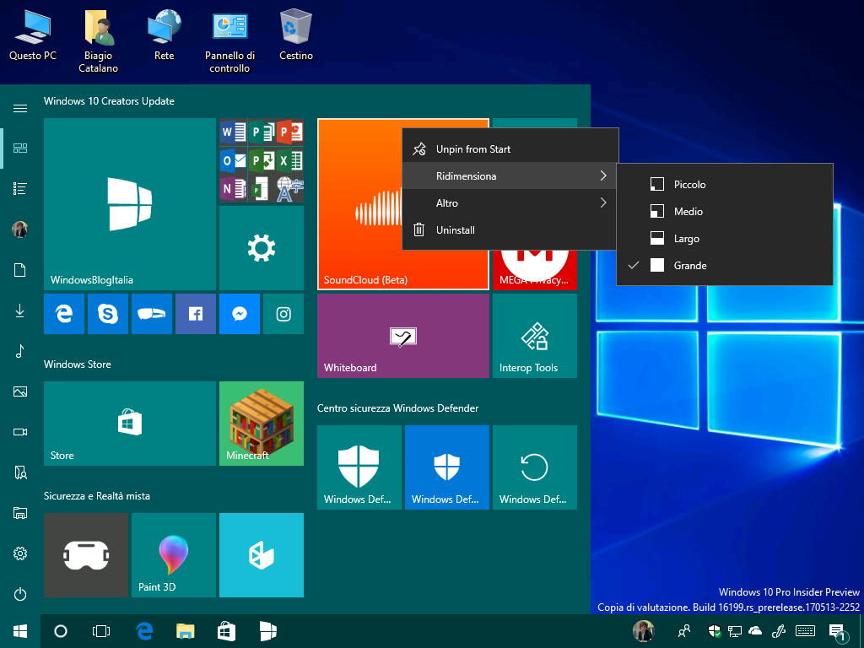The width and height of the screenshot is (864, 648).
Task: Select the checked Grande tile size
Action: click(x=725, y=266)
